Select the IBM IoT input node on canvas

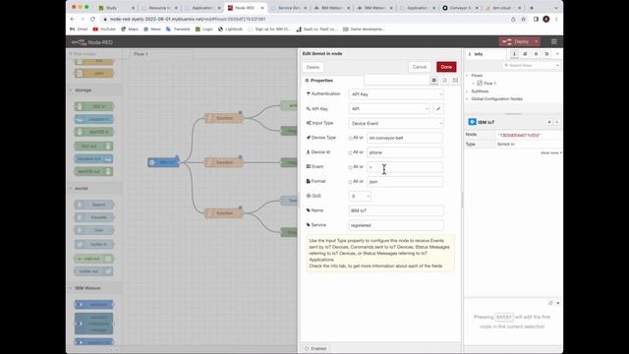pyautogui.click(x=164, y=162)
